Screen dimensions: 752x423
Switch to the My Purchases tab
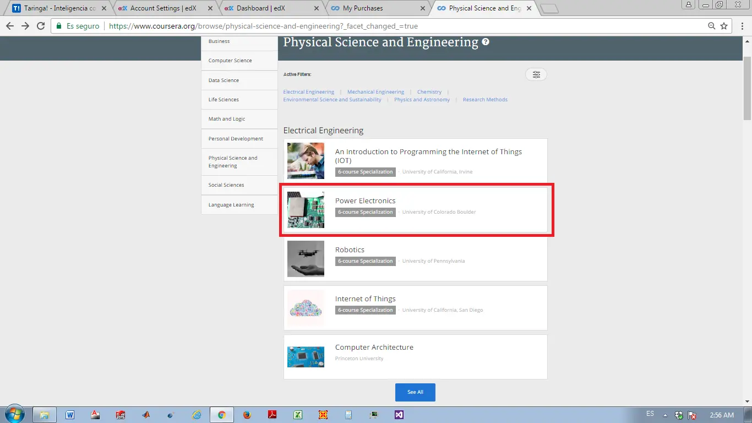pyautogui.click(x=378, y=8)
